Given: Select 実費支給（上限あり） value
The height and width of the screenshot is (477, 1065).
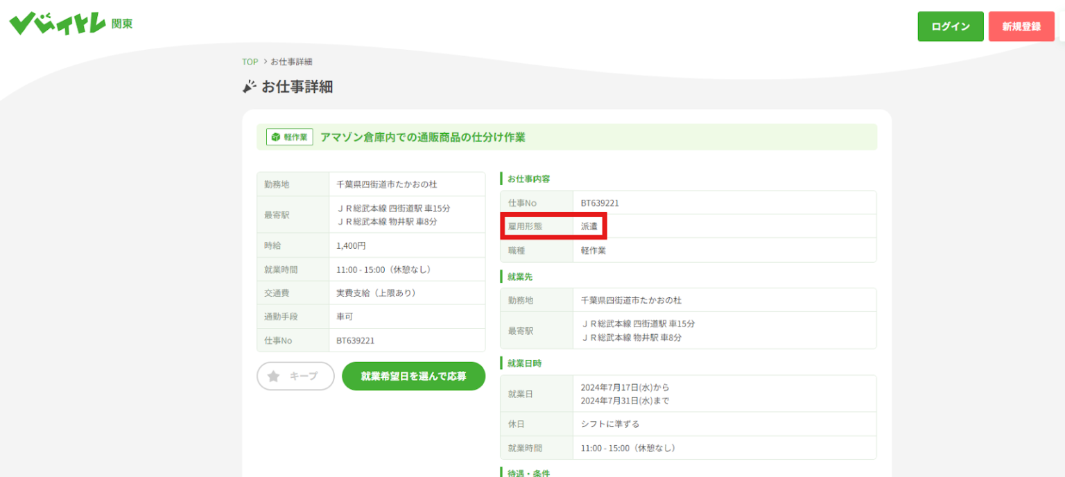Looking at the screenshot, I should tap(376, 293).
